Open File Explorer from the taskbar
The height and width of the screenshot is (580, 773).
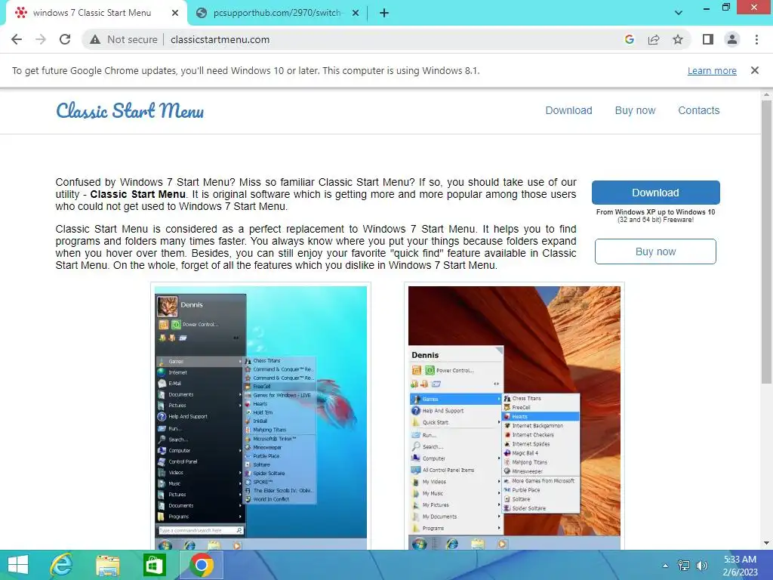[x=107, y=565]
